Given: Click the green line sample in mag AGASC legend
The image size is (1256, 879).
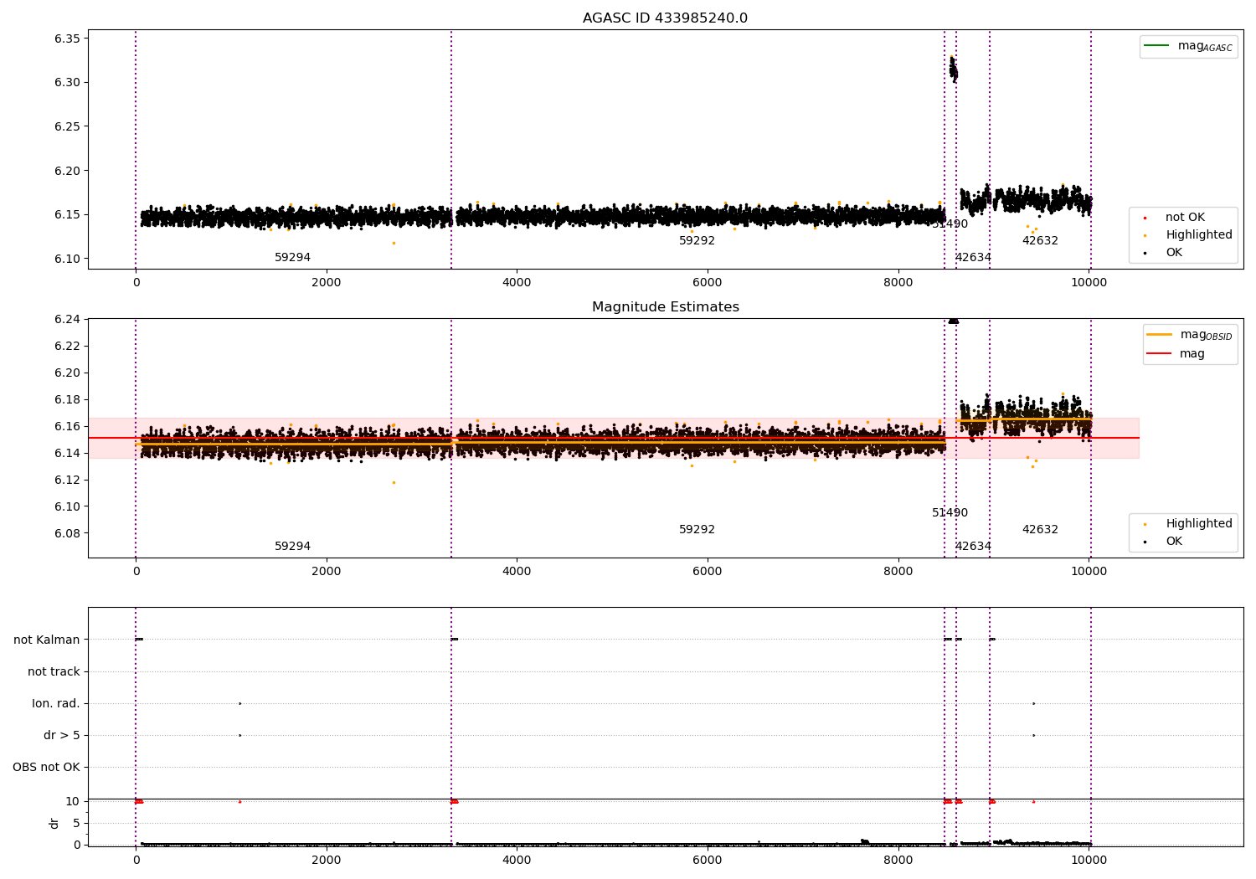Looking at the screenshot, I should point(1156,45).
